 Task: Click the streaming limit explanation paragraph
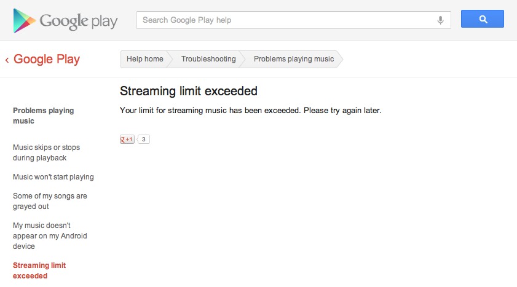[x=250, y=111]
